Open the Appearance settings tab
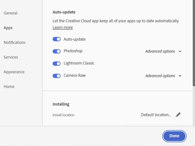The width and height of the screenshot is (195, 146). pos(14,72)
